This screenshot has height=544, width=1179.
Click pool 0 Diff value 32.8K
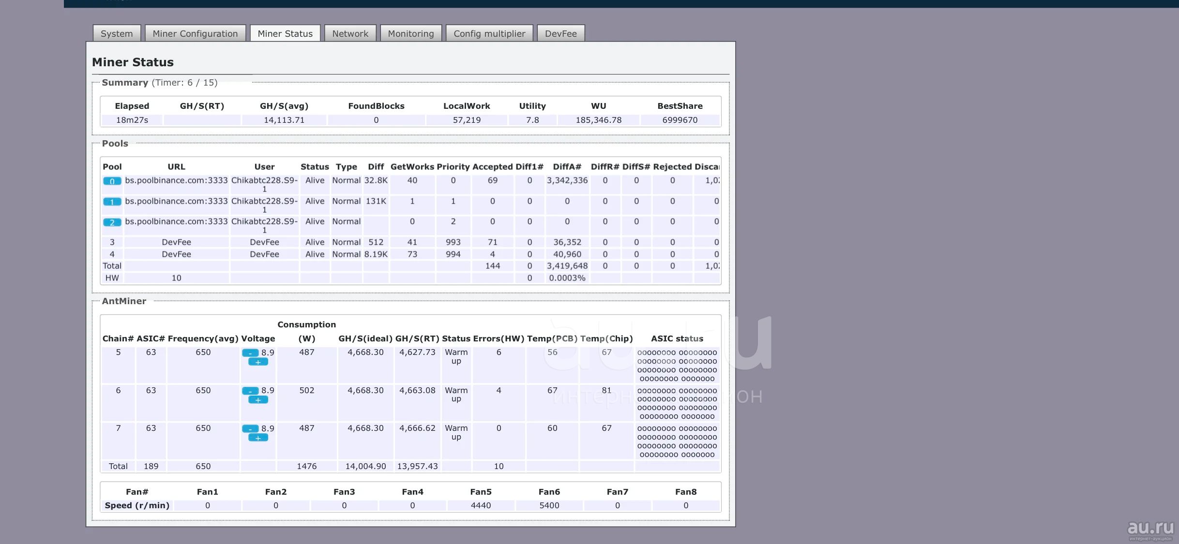[x=376, y=180]
